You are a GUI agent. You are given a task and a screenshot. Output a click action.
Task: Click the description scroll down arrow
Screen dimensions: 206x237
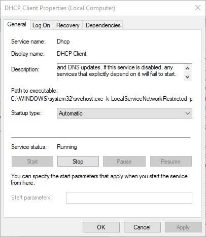(187, 76)
